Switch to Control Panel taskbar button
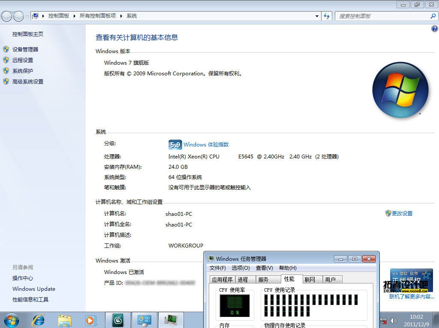Viewport: 439px width, 328px height. pyautogui.click(x=144, y=320)
